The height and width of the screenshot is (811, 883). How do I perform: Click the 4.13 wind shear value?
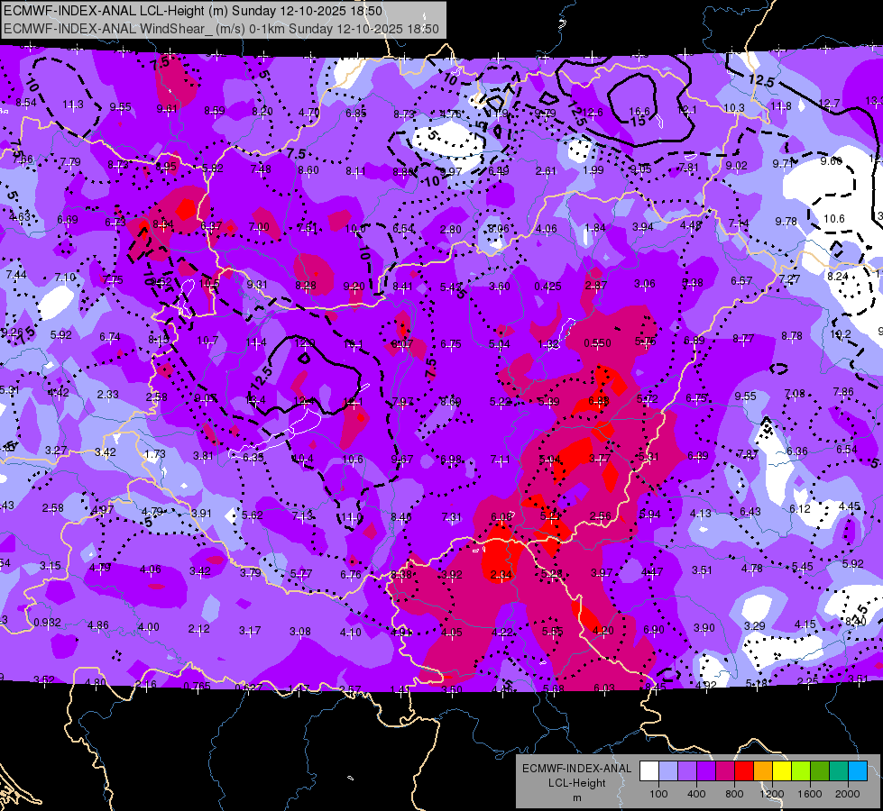pos(701,514)
